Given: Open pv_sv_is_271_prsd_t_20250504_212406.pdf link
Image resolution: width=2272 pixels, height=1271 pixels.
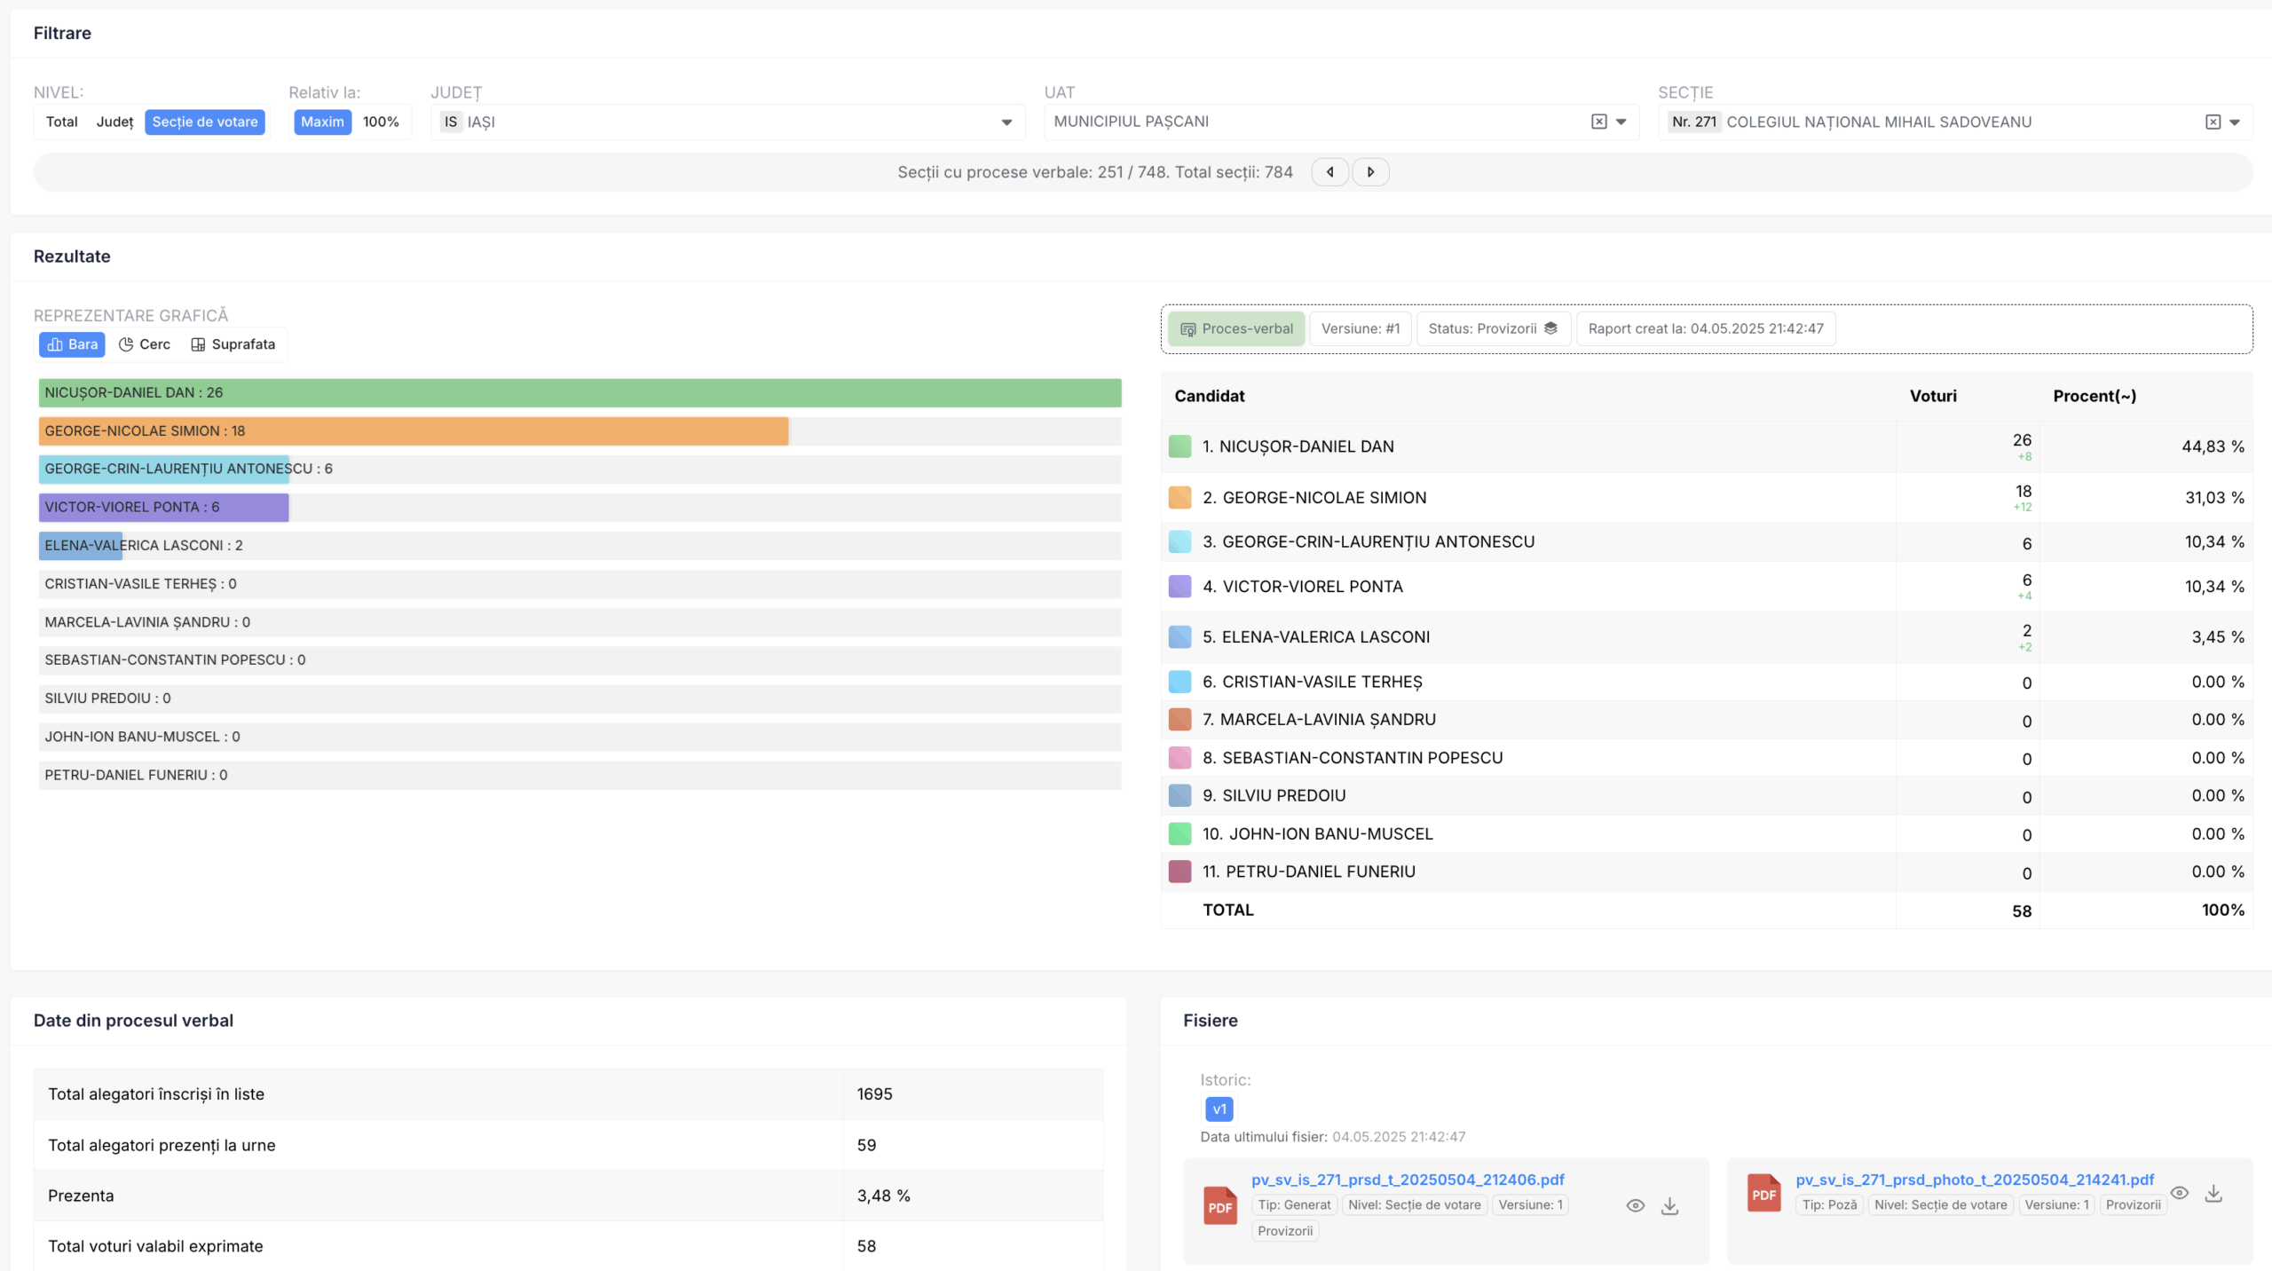Looking at the screenshot, I should [x=1408, y=1180].
